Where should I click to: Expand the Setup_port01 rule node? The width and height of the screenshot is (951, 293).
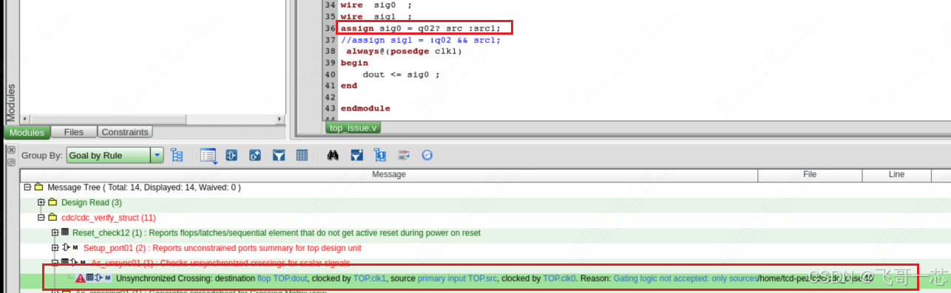[55, 247]
